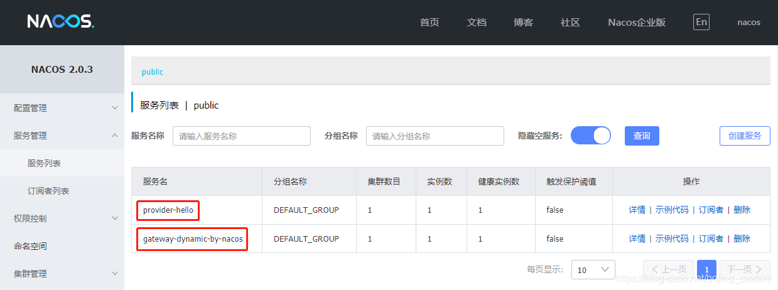The width and height of the screenshot is (778, 290).
Task: Select the public namespace tab
Action: tap(153, 72)
